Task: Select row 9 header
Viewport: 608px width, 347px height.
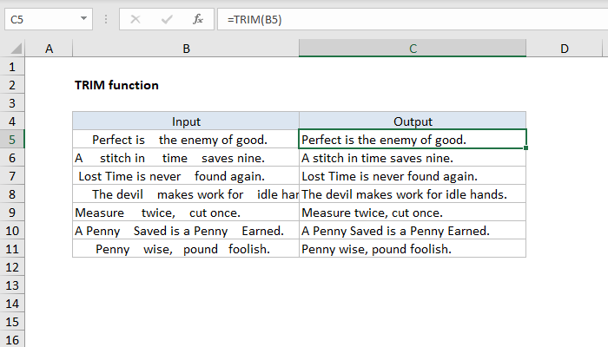Action: pyautogui.click(x=12, y=213)
